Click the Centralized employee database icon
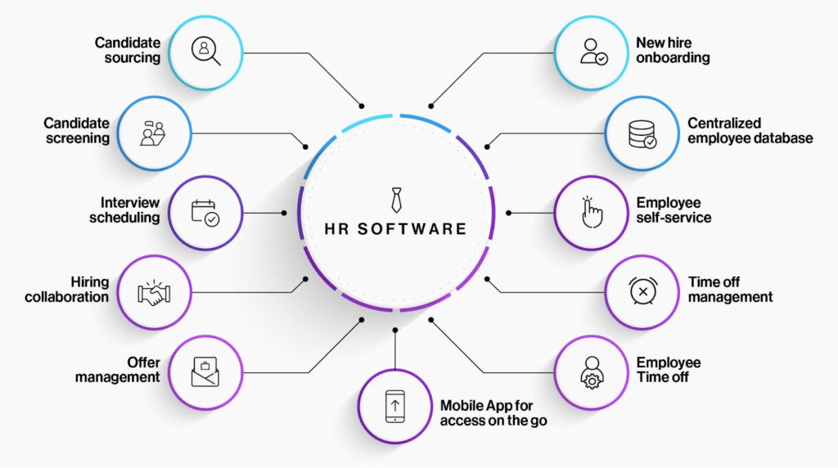This screenshot has width=838, height=468. [x=642, y=134]
